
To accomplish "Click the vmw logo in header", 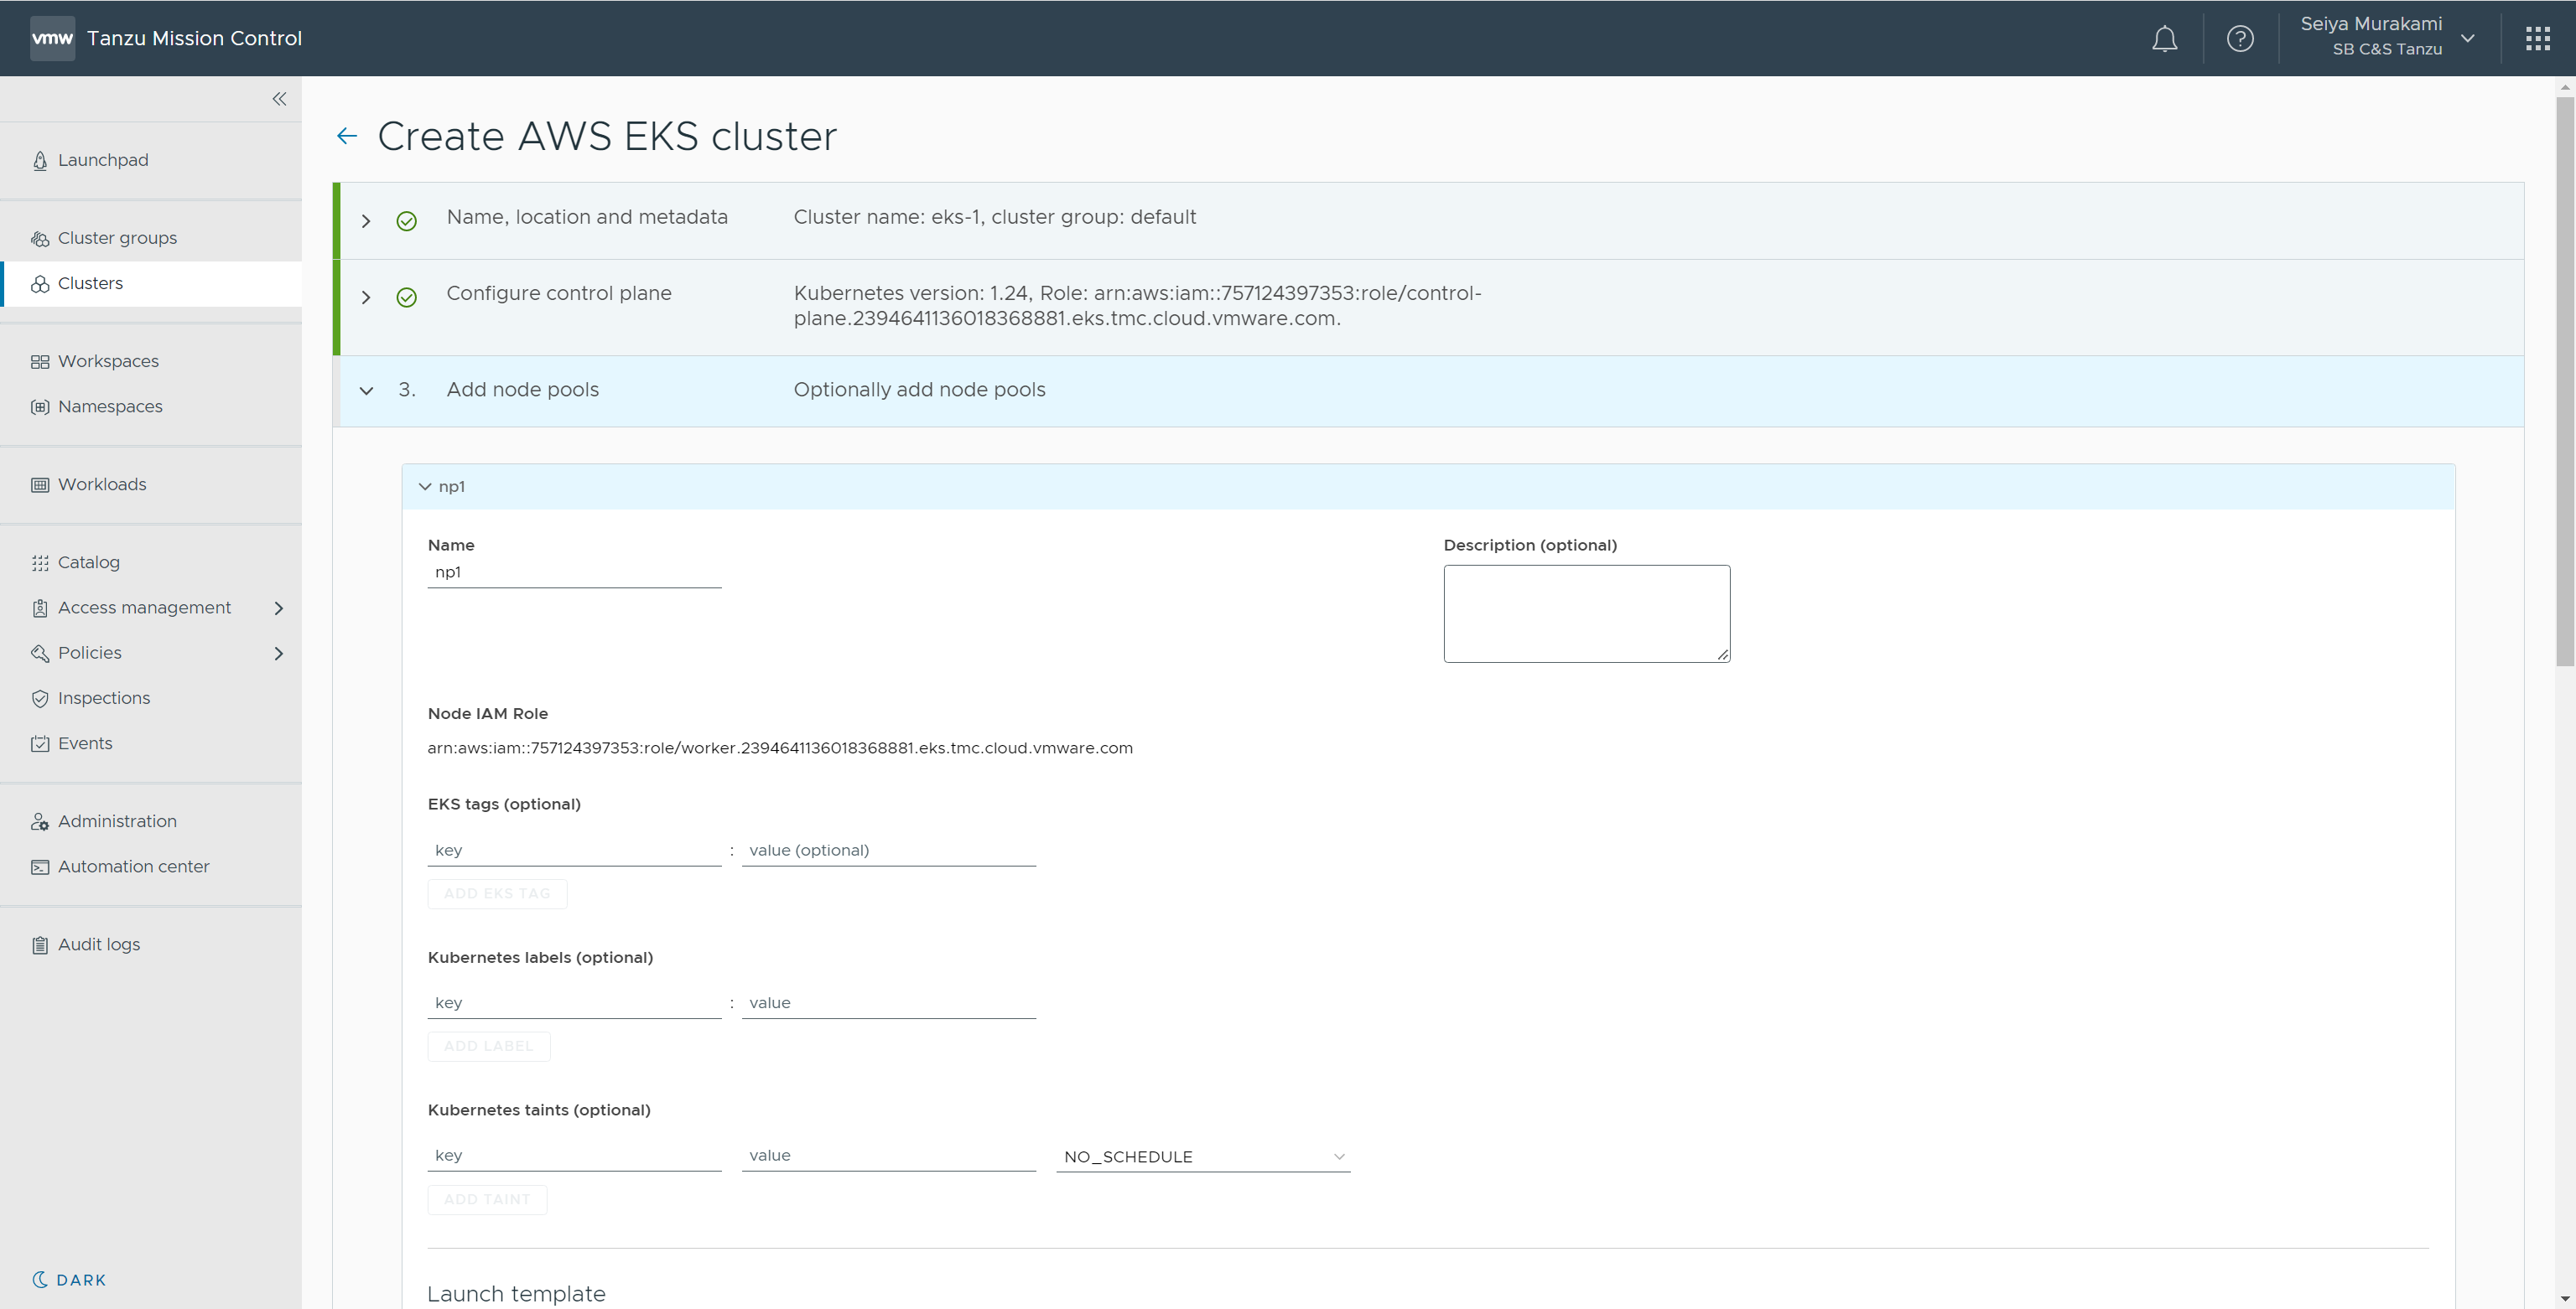I will tap(52, 39).
